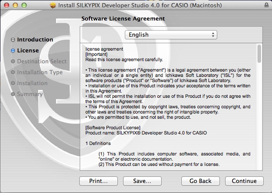The height and width of the screenshot is (193, 272).
Task: Click the Continue button
Action: [x=244, y=181]
